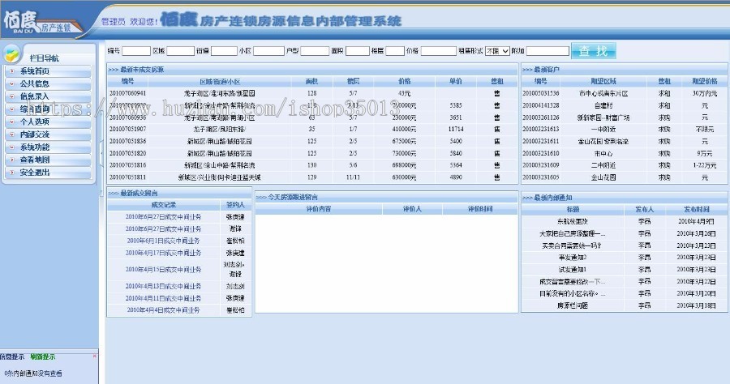Screen dimensions: 730x384
Task: Click the 查找 search button
Action: coord(593,51)
